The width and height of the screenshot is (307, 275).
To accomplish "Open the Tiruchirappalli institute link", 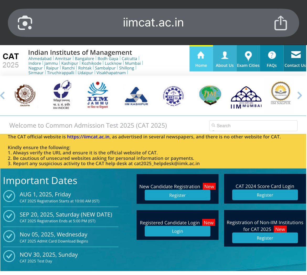I will [x=61, y=73].
